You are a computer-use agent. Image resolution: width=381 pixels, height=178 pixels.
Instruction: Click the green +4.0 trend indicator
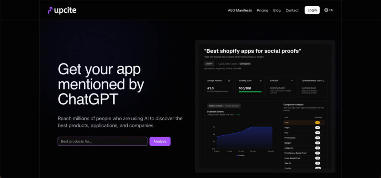point(237,115)
